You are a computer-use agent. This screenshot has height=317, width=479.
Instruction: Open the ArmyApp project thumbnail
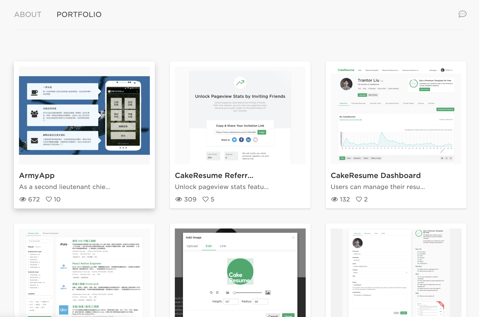coord(84,115)
